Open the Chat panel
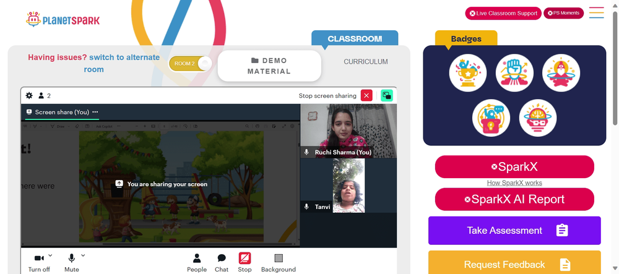Screen dimensions: 619x274 point(222,263)
